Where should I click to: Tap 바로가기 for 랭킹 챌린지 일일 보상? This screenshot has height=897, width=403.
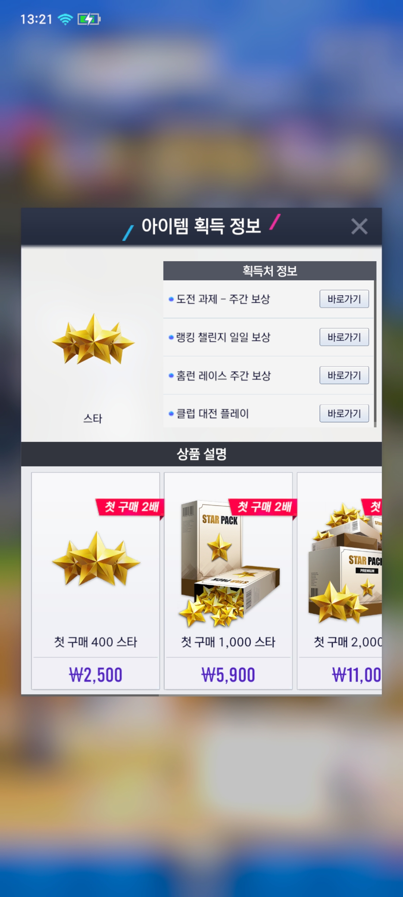click(344, 337)
